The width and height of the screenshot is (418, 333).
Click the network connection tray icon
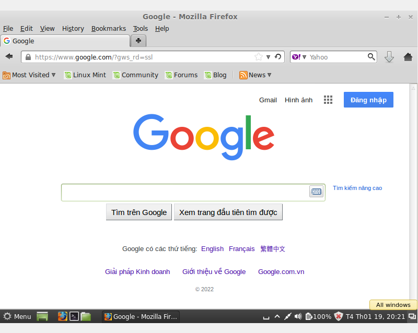tap(287, 316)
